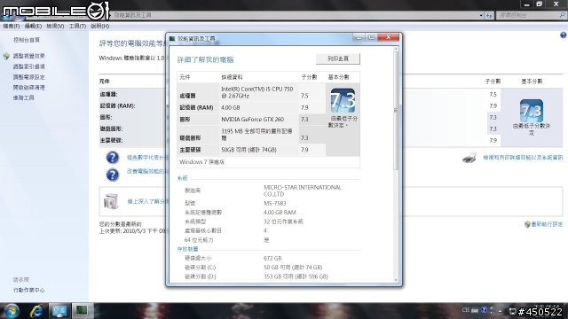Open the 工具(T) menu
The height and width of the screenshot is (319, 568).
pos(77,26)
